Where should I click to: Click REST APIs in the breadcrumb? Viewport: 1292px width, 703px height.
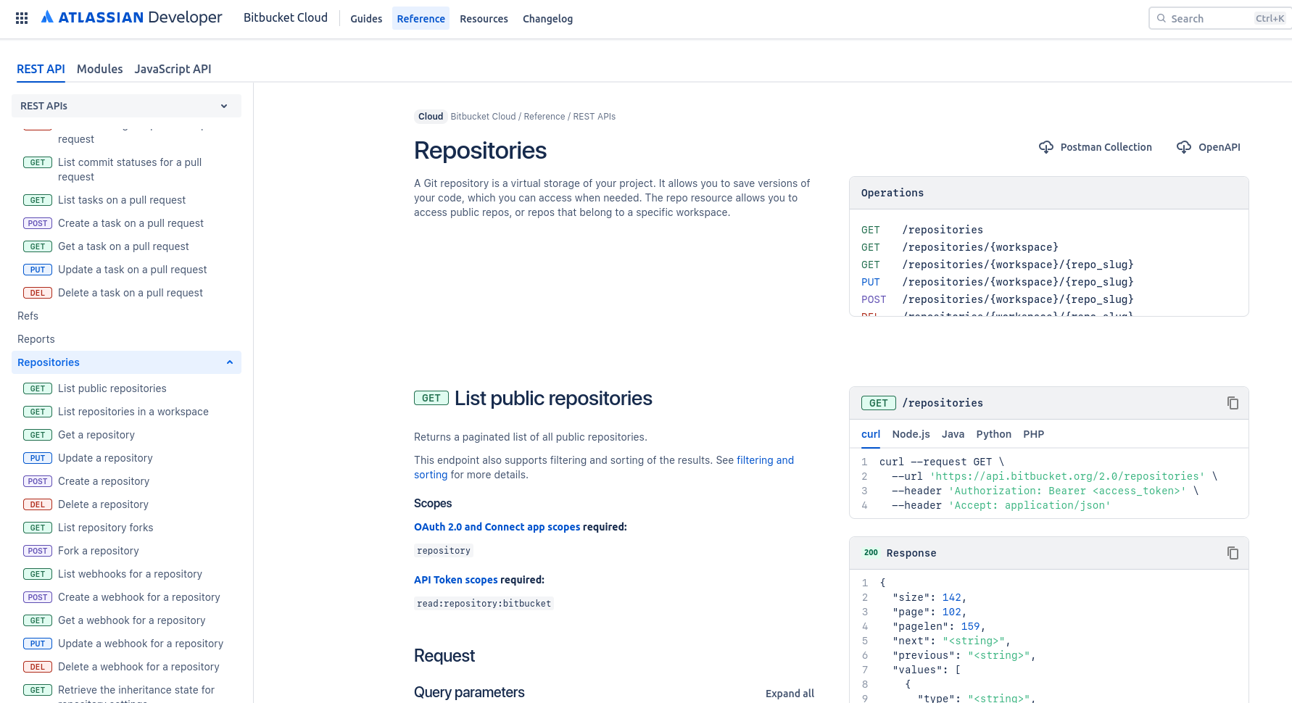594,117
